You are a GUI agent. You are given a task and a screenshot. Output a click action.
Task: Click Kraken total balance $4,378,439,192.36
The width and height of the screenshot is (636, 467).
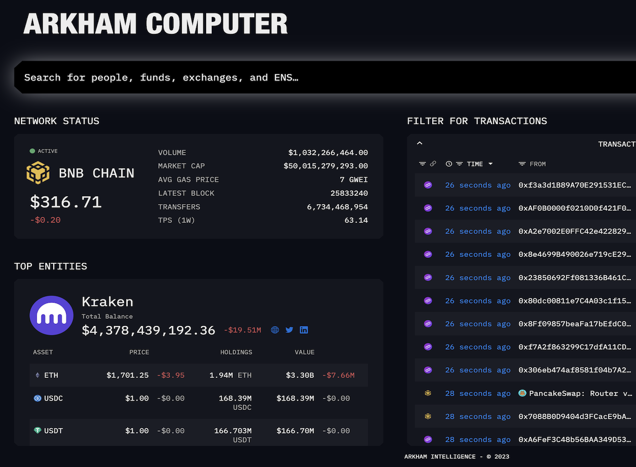[149, 330]
